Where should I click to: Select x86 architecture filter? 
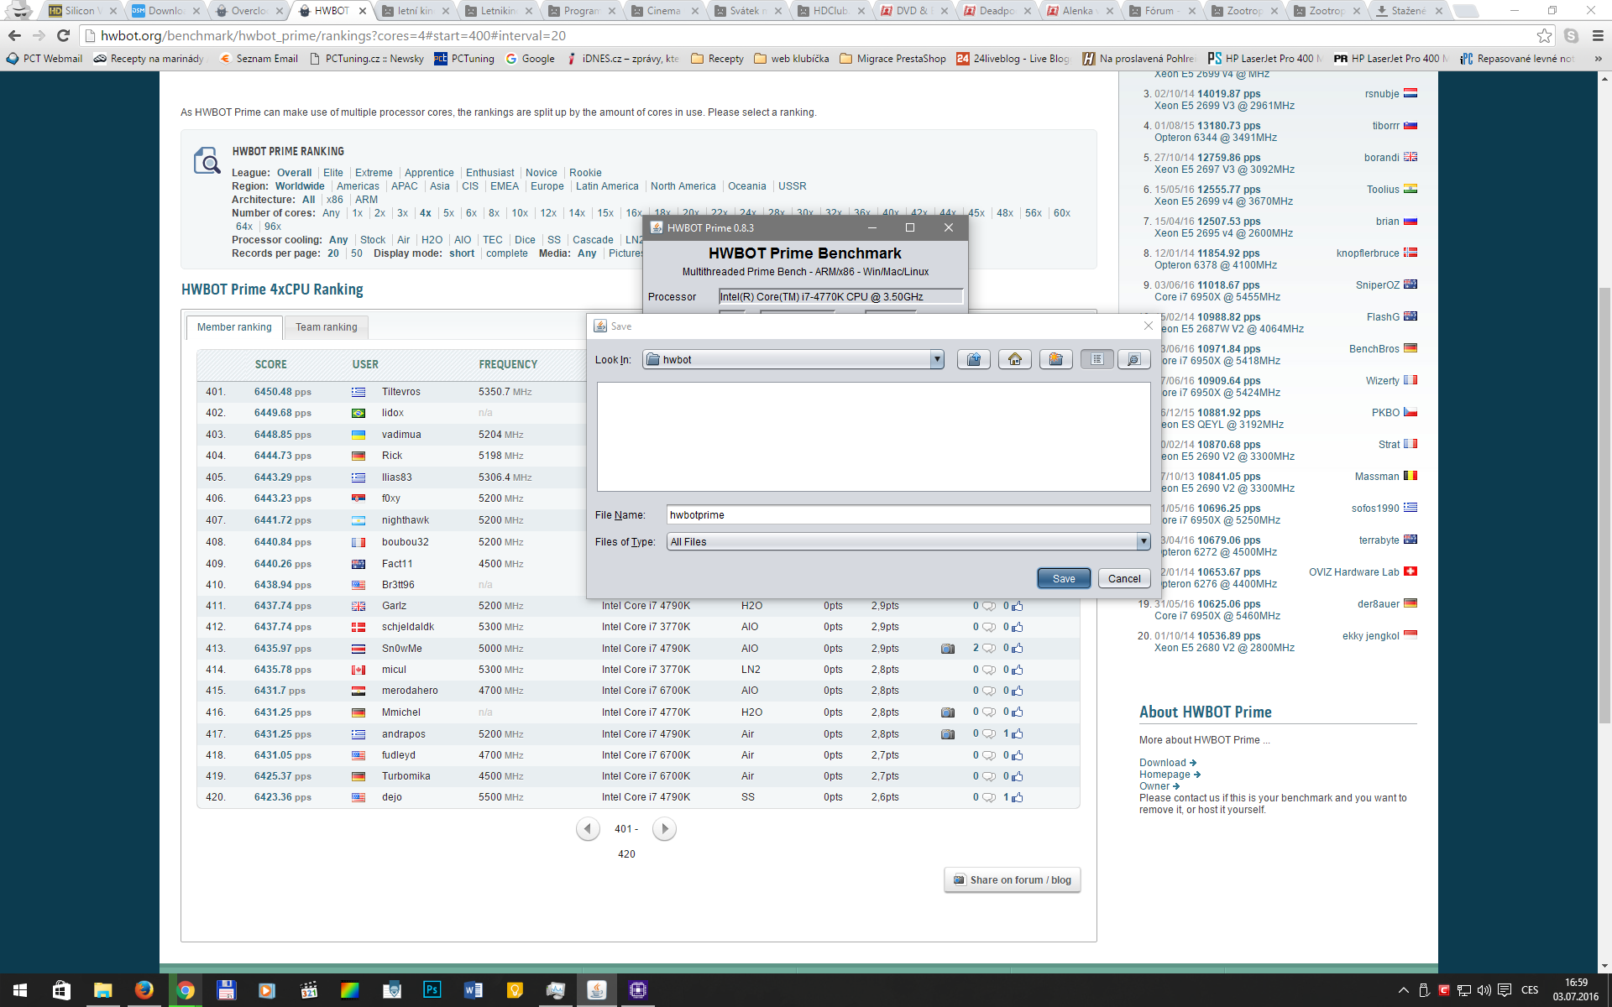(x=335, y=200)
